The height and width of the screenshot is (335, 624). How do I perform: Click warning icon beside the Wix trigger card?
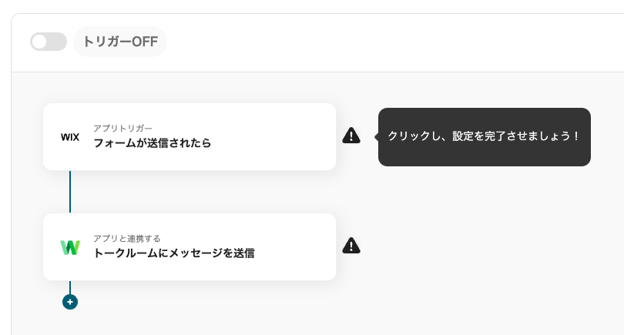[351, 136]
